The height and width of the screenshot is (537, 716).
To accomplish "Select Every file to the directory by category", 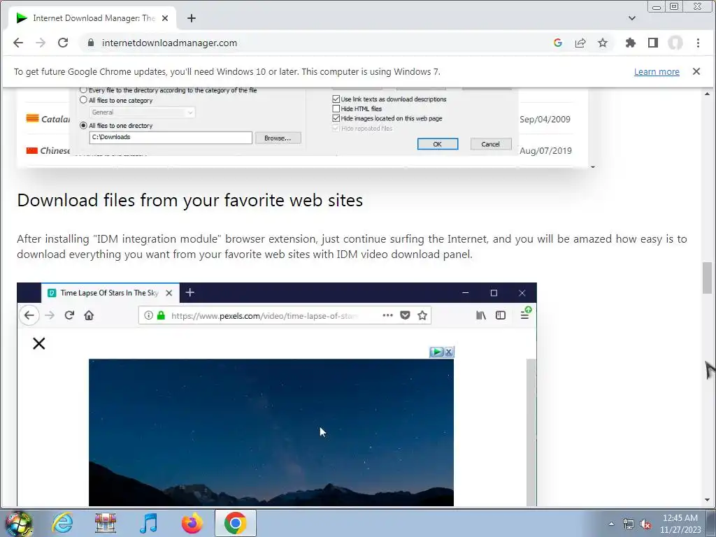I will [83, 90].
